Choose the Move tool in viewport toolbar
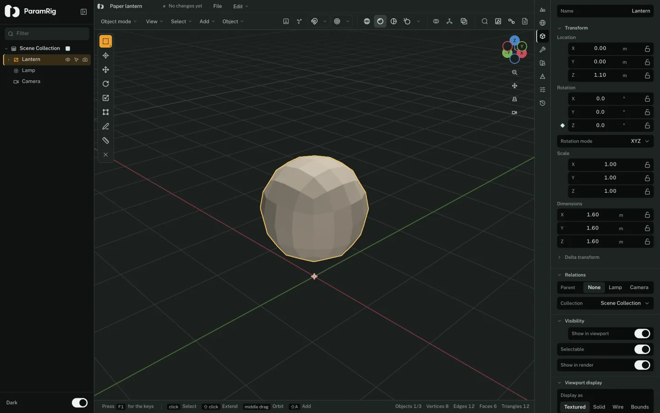The width and height of the screenshot is (660, 413). [x=105, y=70]
